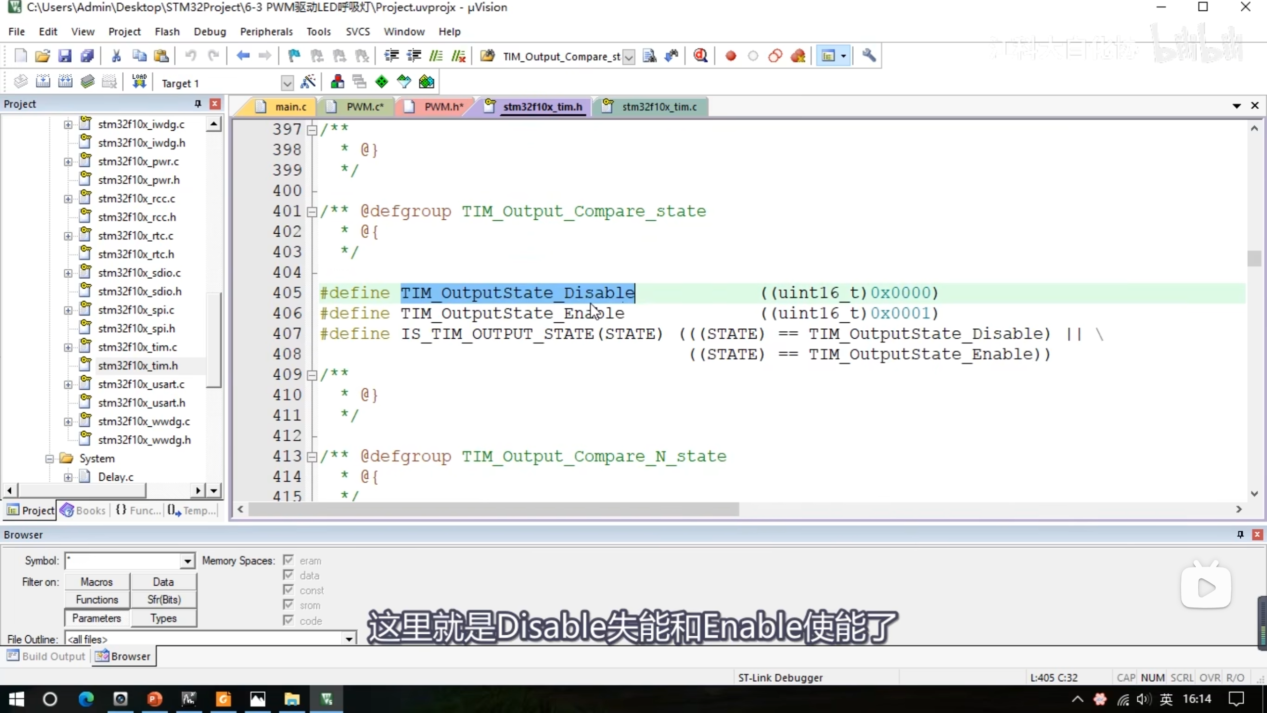This screenshot has width=1267, height=713.
Task: Click the Save file toolbar icon
Action: pyautogui.click(x=65, y=56)
